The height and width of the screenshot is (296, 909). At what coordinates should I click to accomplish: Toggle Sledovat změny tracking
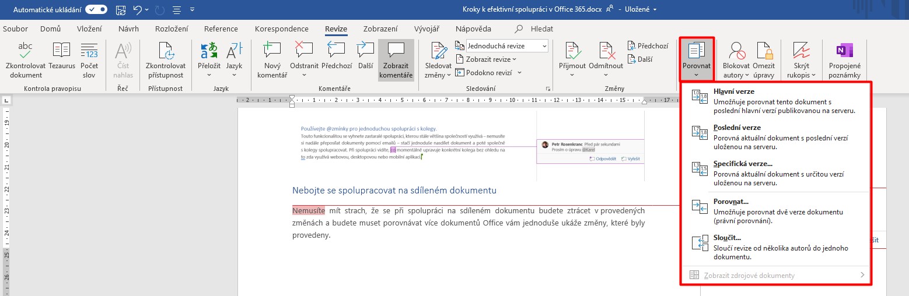point(438,51)
